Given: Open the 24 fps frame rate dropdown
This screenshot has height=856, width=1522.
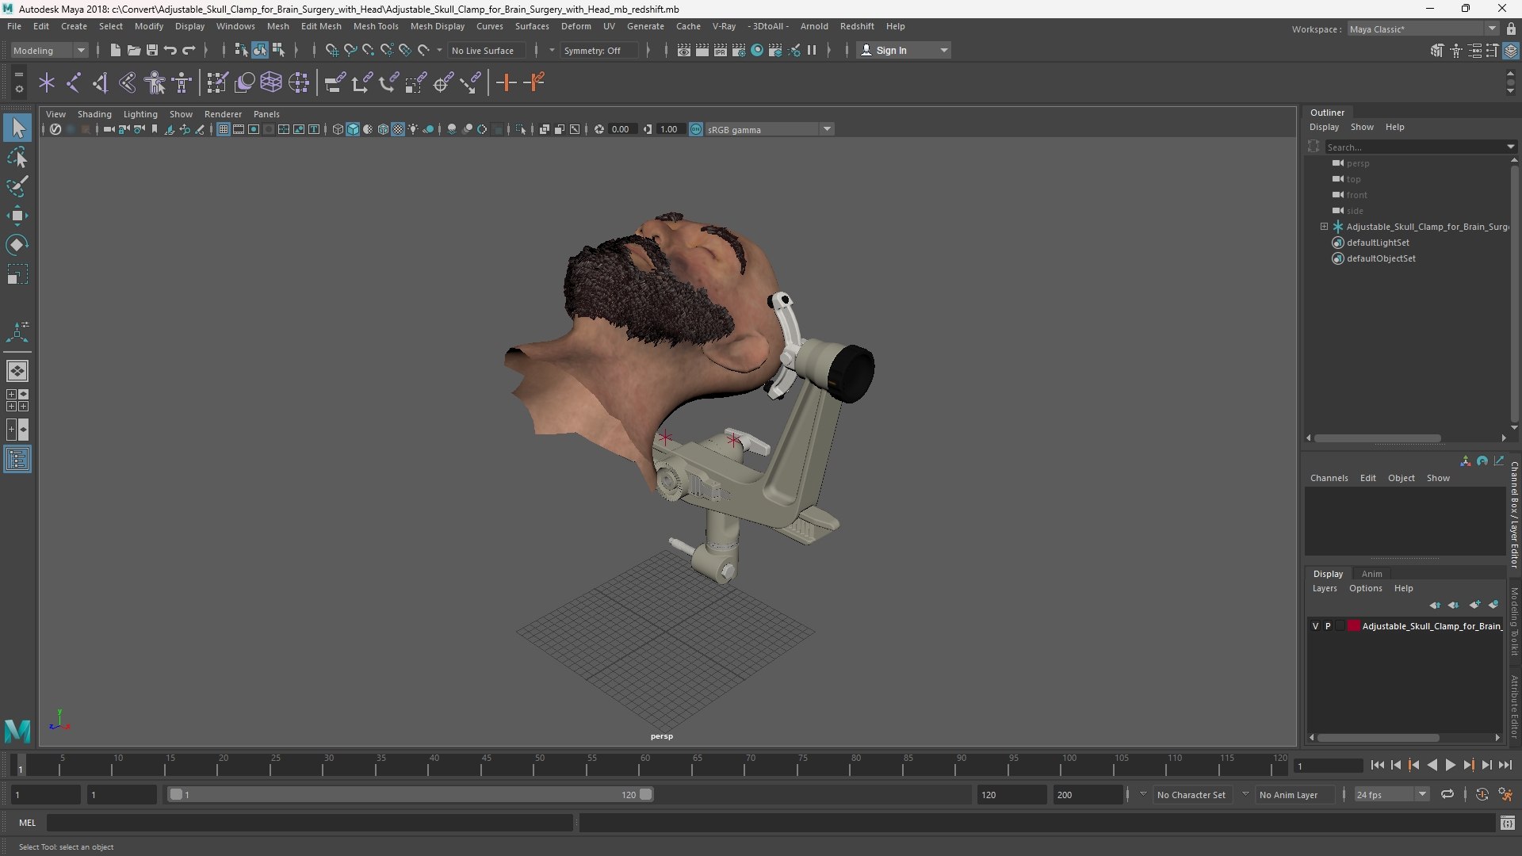Looking at the screenshot, I should (x=1391, y=794).
